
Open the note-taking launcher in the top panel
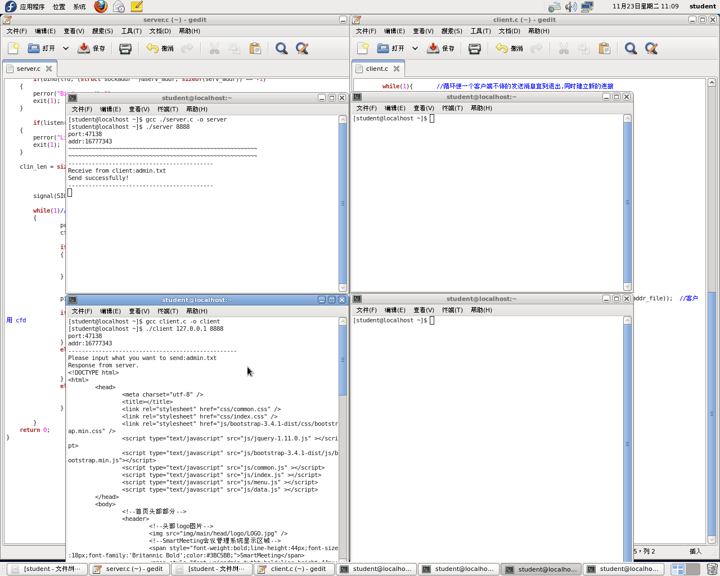click(137, 6)
